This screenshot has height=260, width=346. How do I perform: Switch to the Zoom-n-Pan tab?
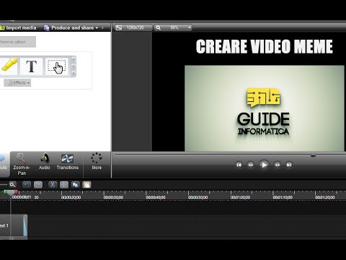tap(22, 164)
